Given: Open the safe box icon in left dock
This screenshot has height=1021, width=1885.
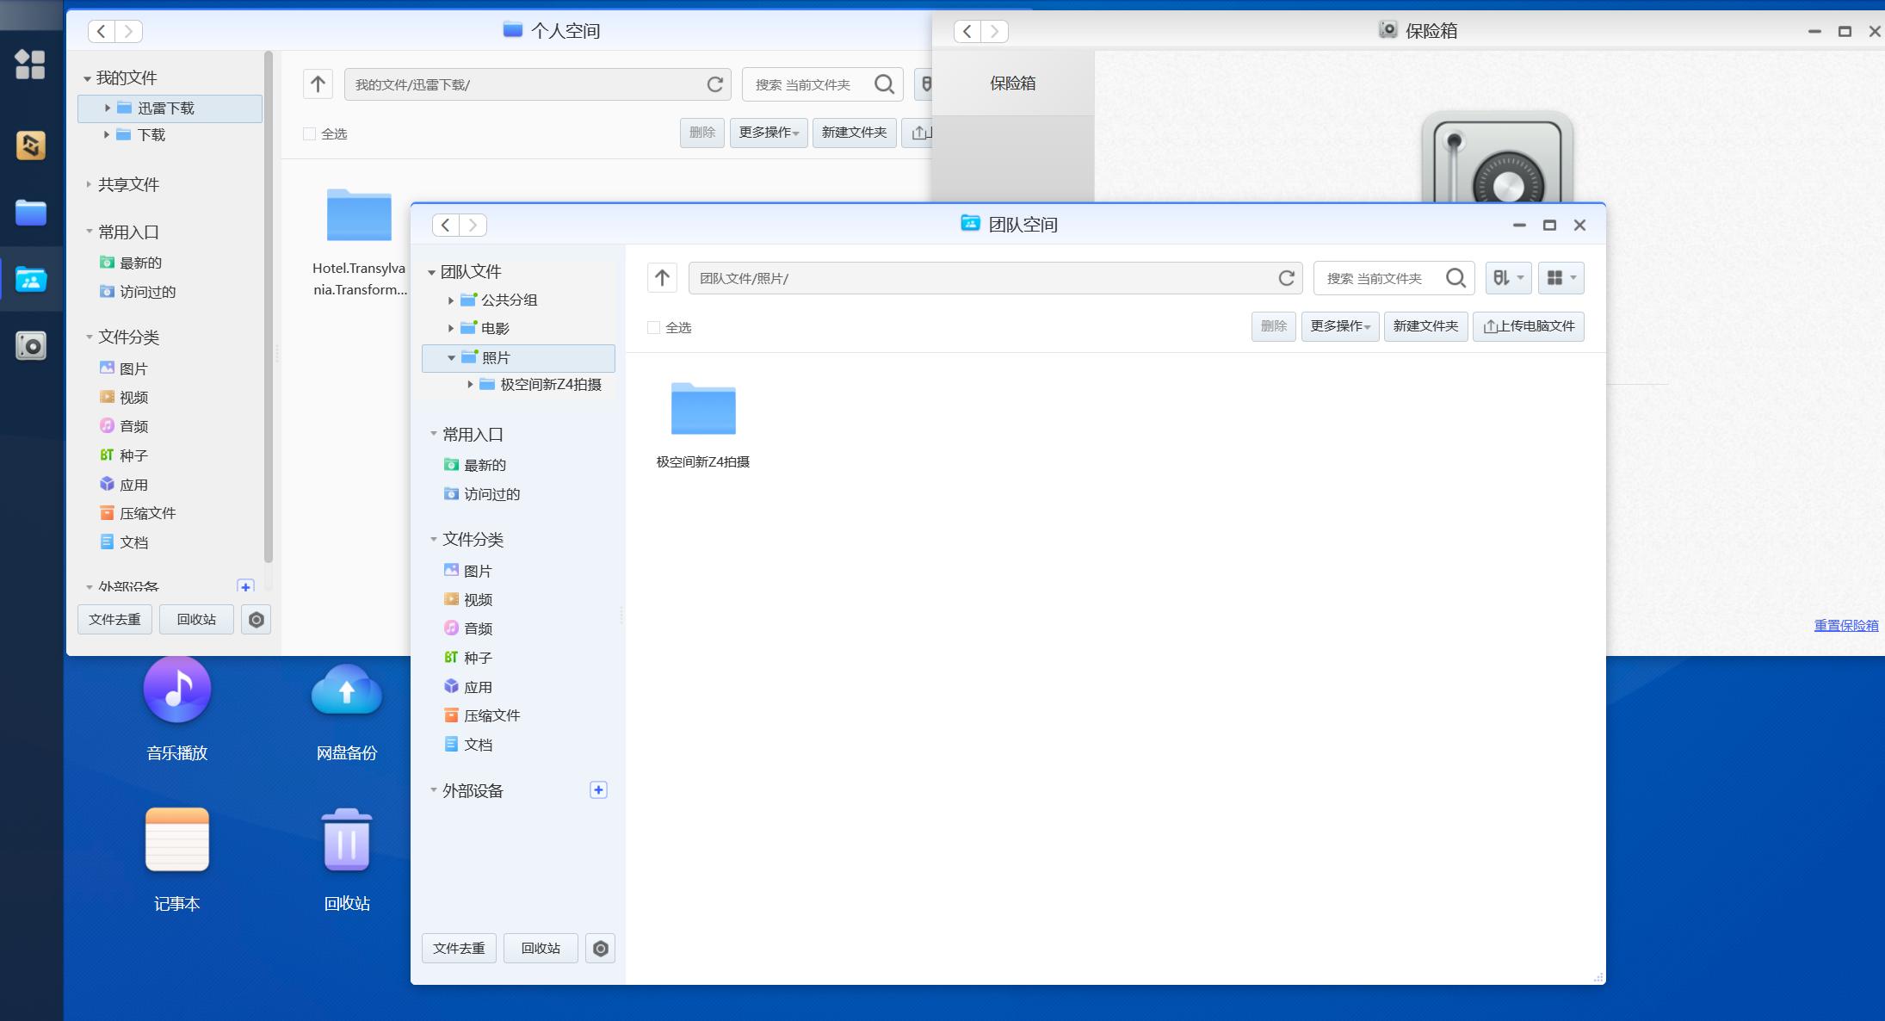Looking at the screenshot, I should (31, 346).
